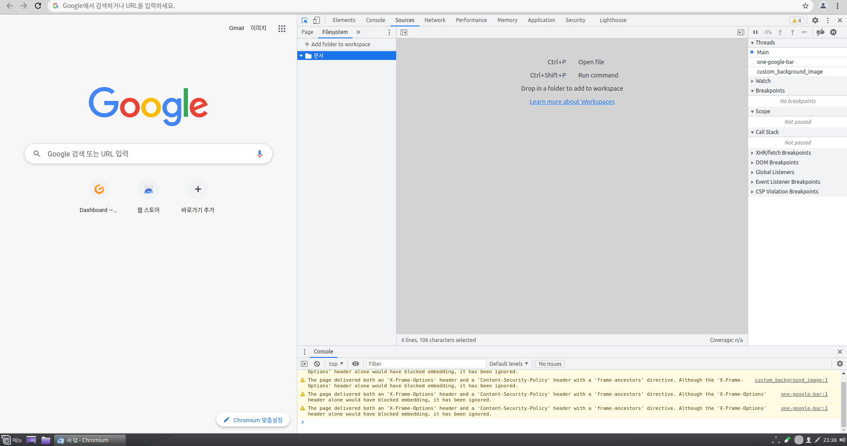Click Chromium 맞춤설정 button
This screenshot has width=847, height=446.
(253, 420)
